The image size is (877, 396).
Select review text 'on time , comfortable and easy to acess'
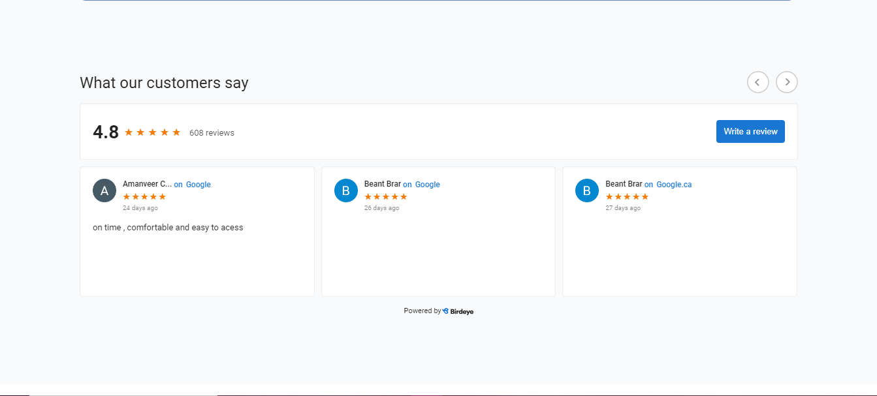coord(168,228)
